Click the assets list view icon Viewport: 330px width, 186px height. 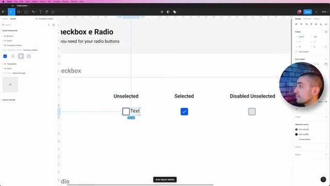[48, 25]
